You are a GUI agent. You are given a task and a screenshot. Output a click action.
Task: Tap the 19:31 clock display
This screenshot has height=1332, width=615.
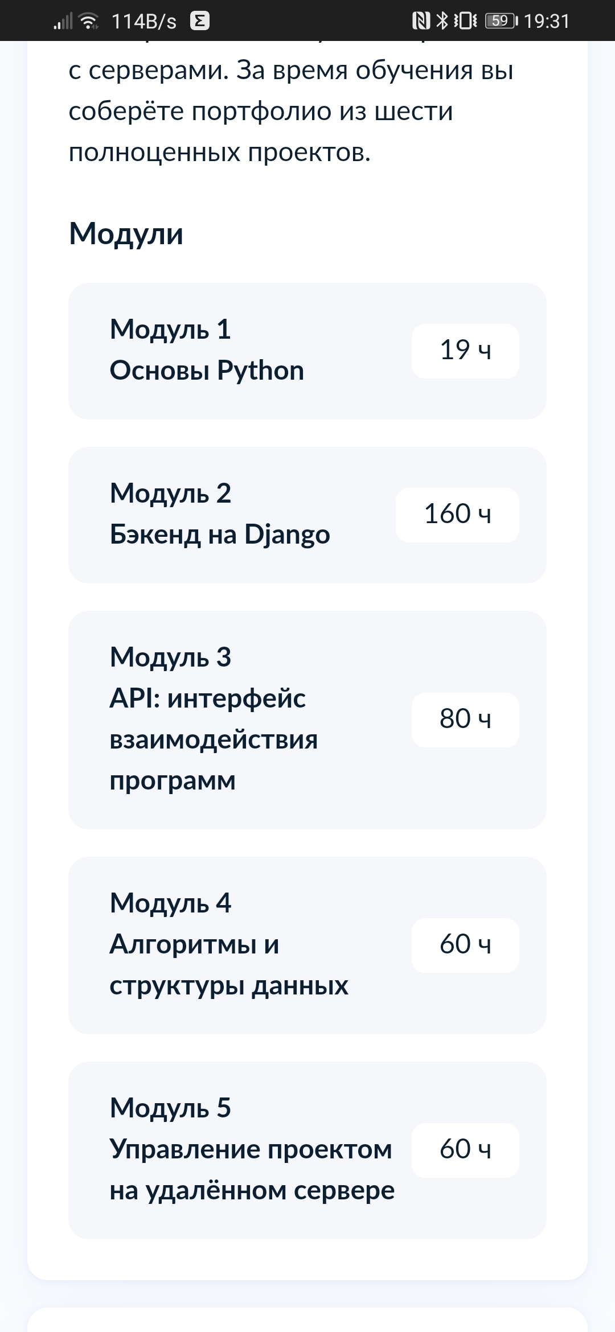pyautogui.click(x=547, y=21)
